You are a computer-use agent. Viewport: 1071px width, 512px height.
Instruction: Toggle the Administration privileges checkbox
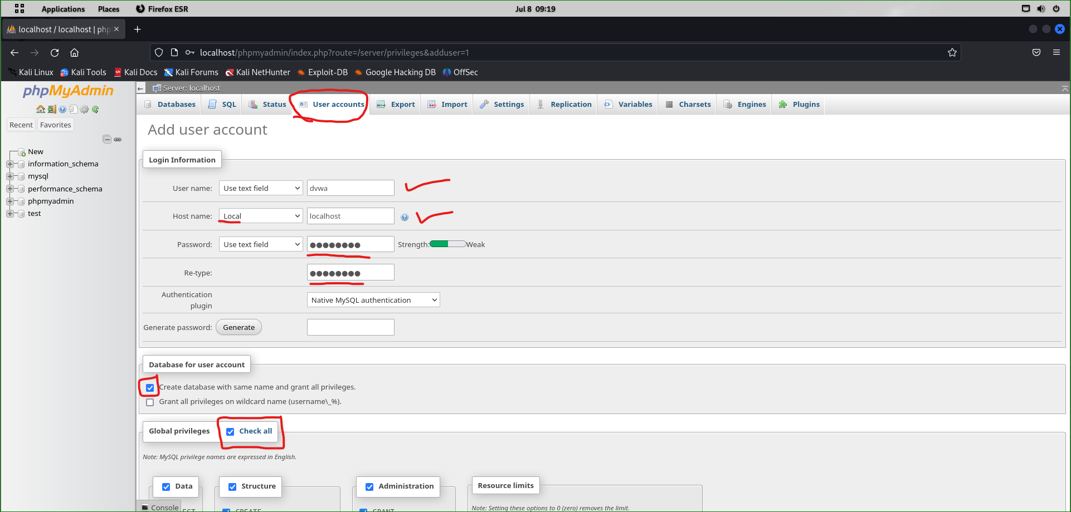click(x=369, y=487)
